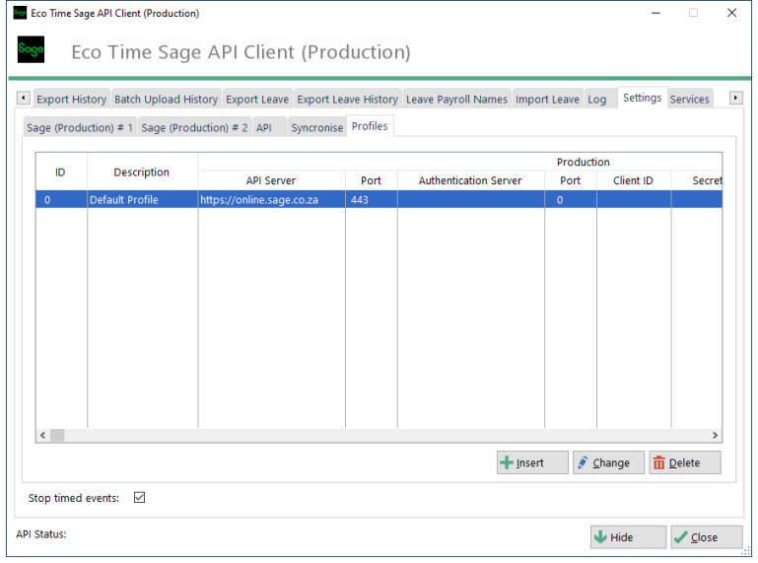The width and height of the screenshot is (758, 563).
Task: Open the API sub-tab
Action: click(x=263, y=128)
